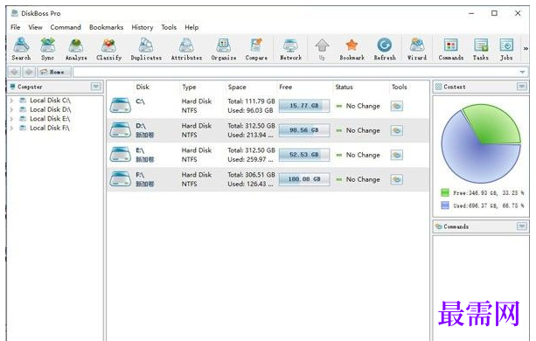Start the Analyze disk space tool
Viewport: 536px width, 341px height.
76,49
